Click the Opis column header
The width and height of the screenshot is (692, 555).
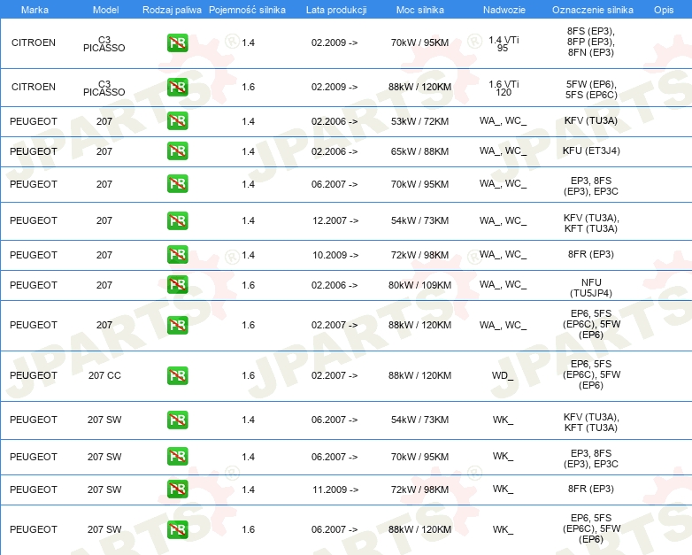[664, 10]
